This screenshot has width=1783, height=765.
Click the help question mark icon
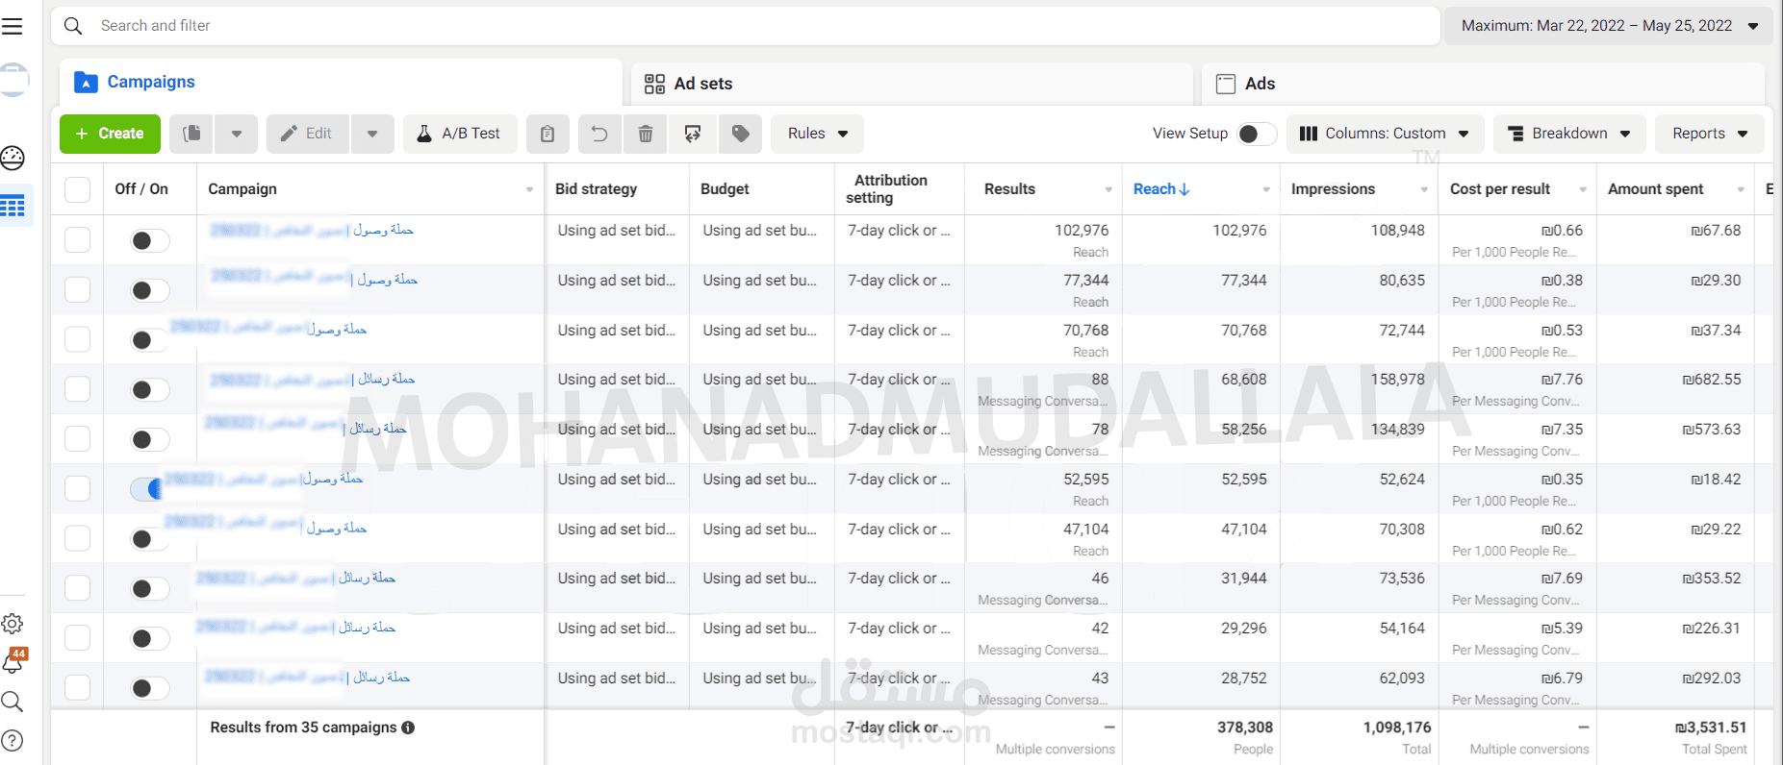point(13,741)
